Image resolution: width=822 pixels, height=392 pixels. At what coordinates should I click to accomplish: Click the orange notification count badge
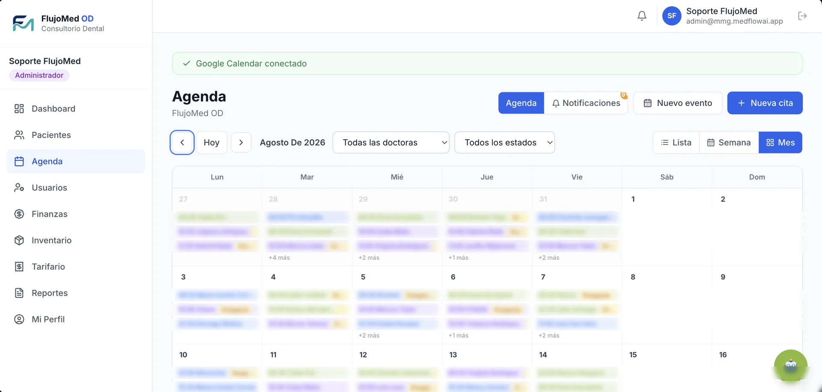point(624,95)
